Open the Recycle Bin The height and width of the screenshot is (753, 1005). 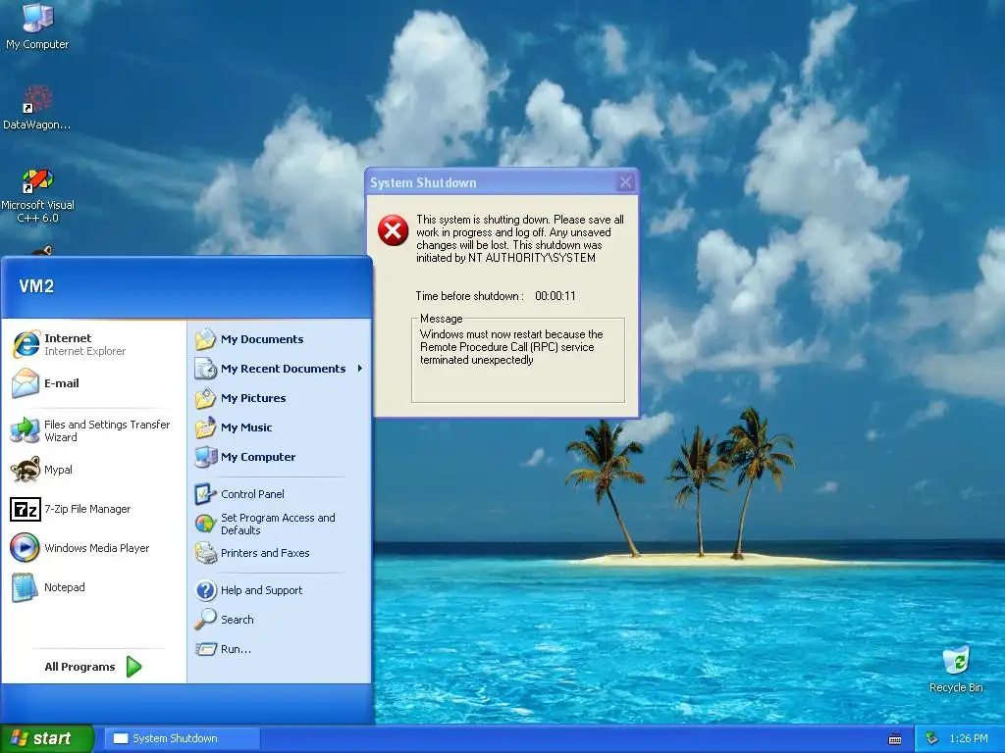tap(956, 669)
